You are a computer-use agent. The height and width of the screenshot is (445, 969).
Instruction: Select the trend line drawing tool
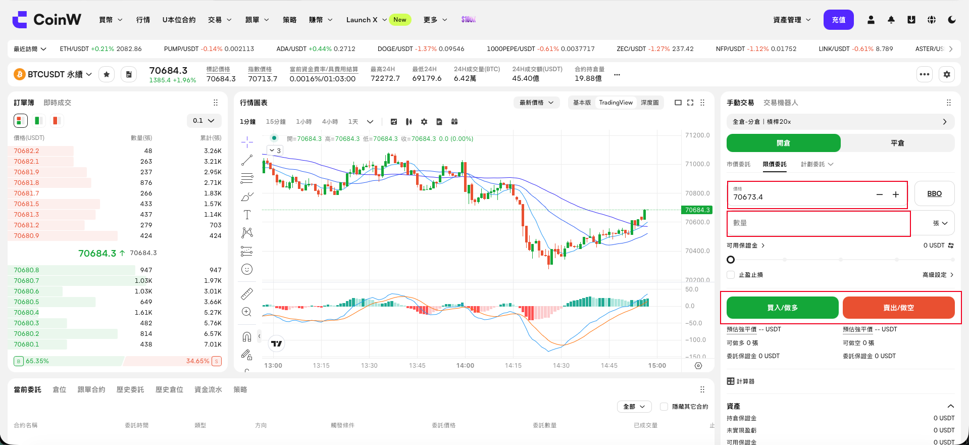(x=247, y=160)
